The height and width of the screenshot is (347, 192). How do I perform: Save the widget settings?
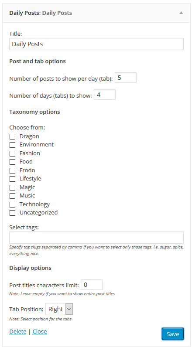point(173,334)
